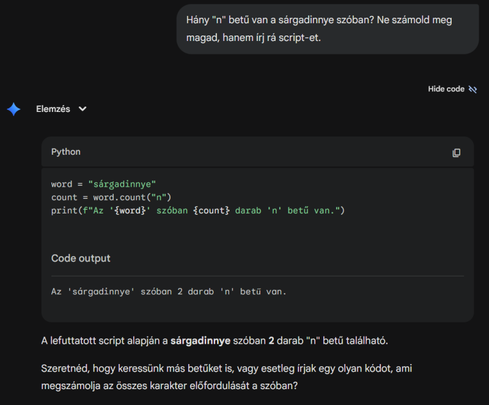Click the bold number 2 in the answer
489x405 pixels.
click(271, 340)
